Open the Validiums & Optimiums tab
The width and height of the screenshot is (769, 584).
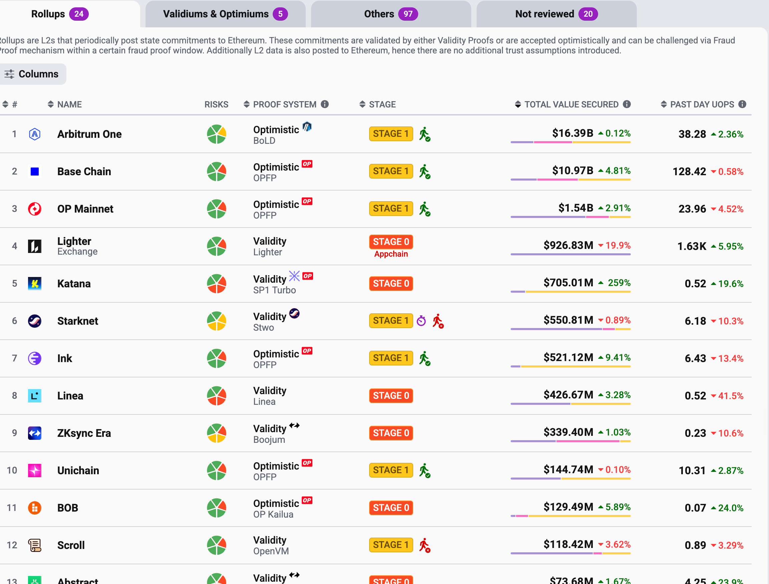coord(225,14)
